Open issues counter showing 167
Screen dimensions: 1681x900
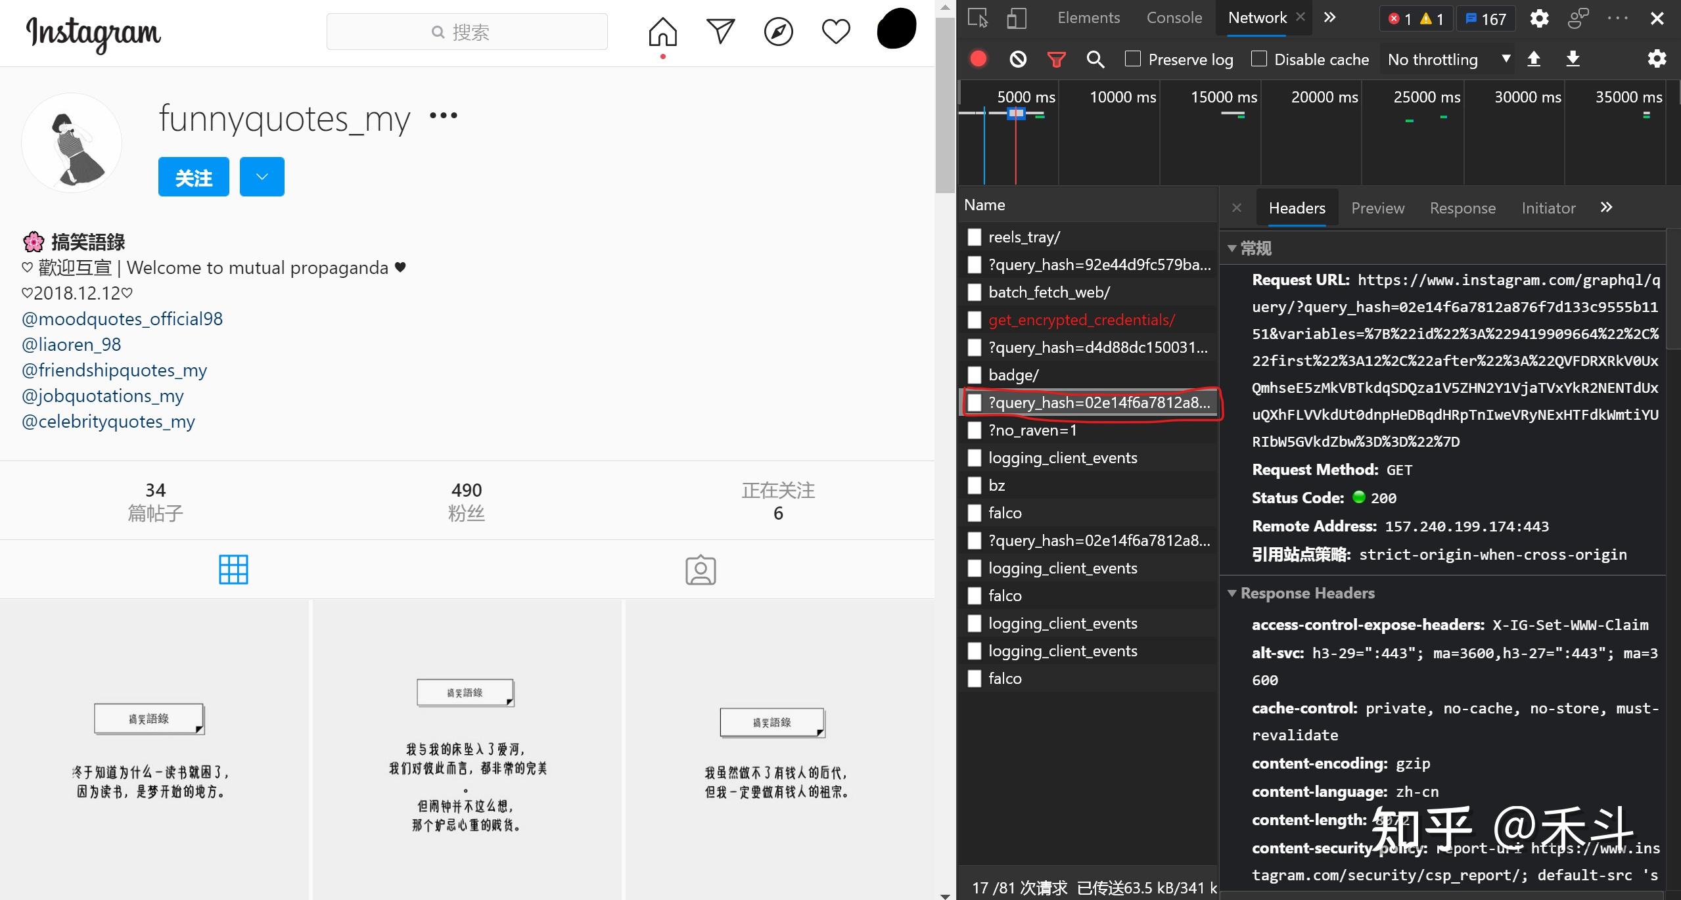pos(1486,19)
